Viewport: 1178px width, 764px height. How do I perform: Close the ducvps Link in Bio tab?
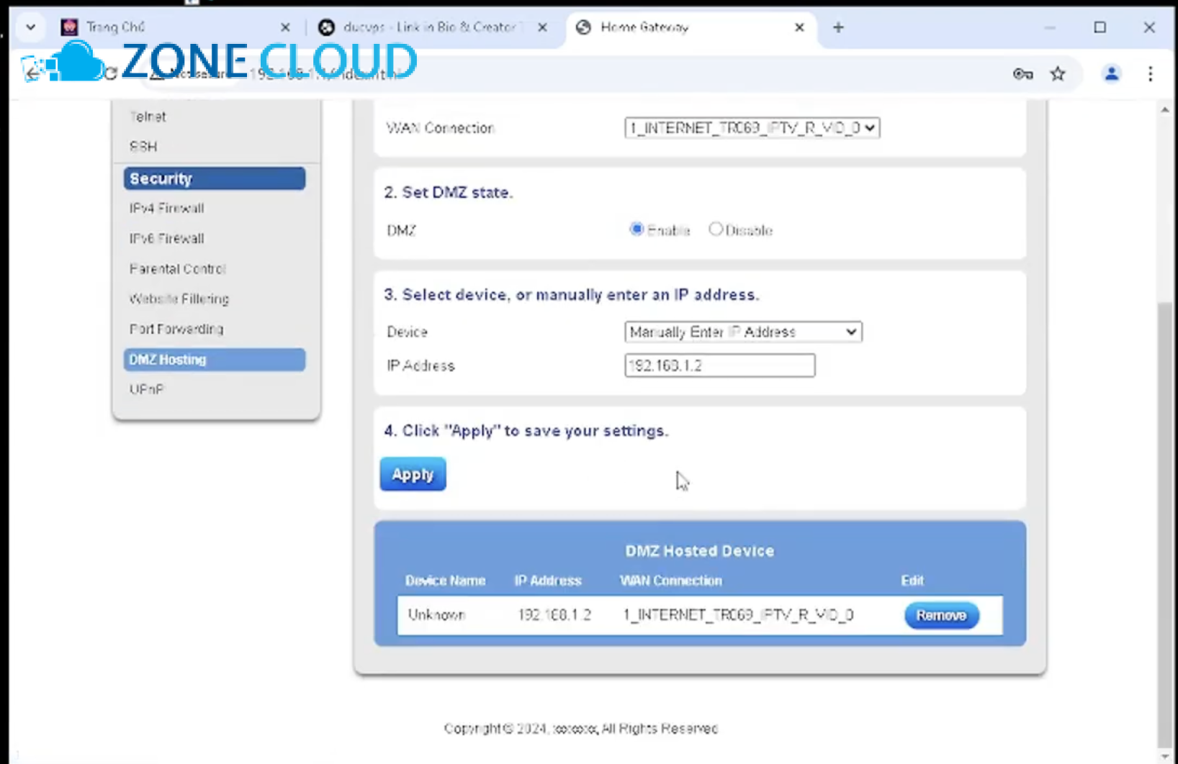[x=542, y=27]
